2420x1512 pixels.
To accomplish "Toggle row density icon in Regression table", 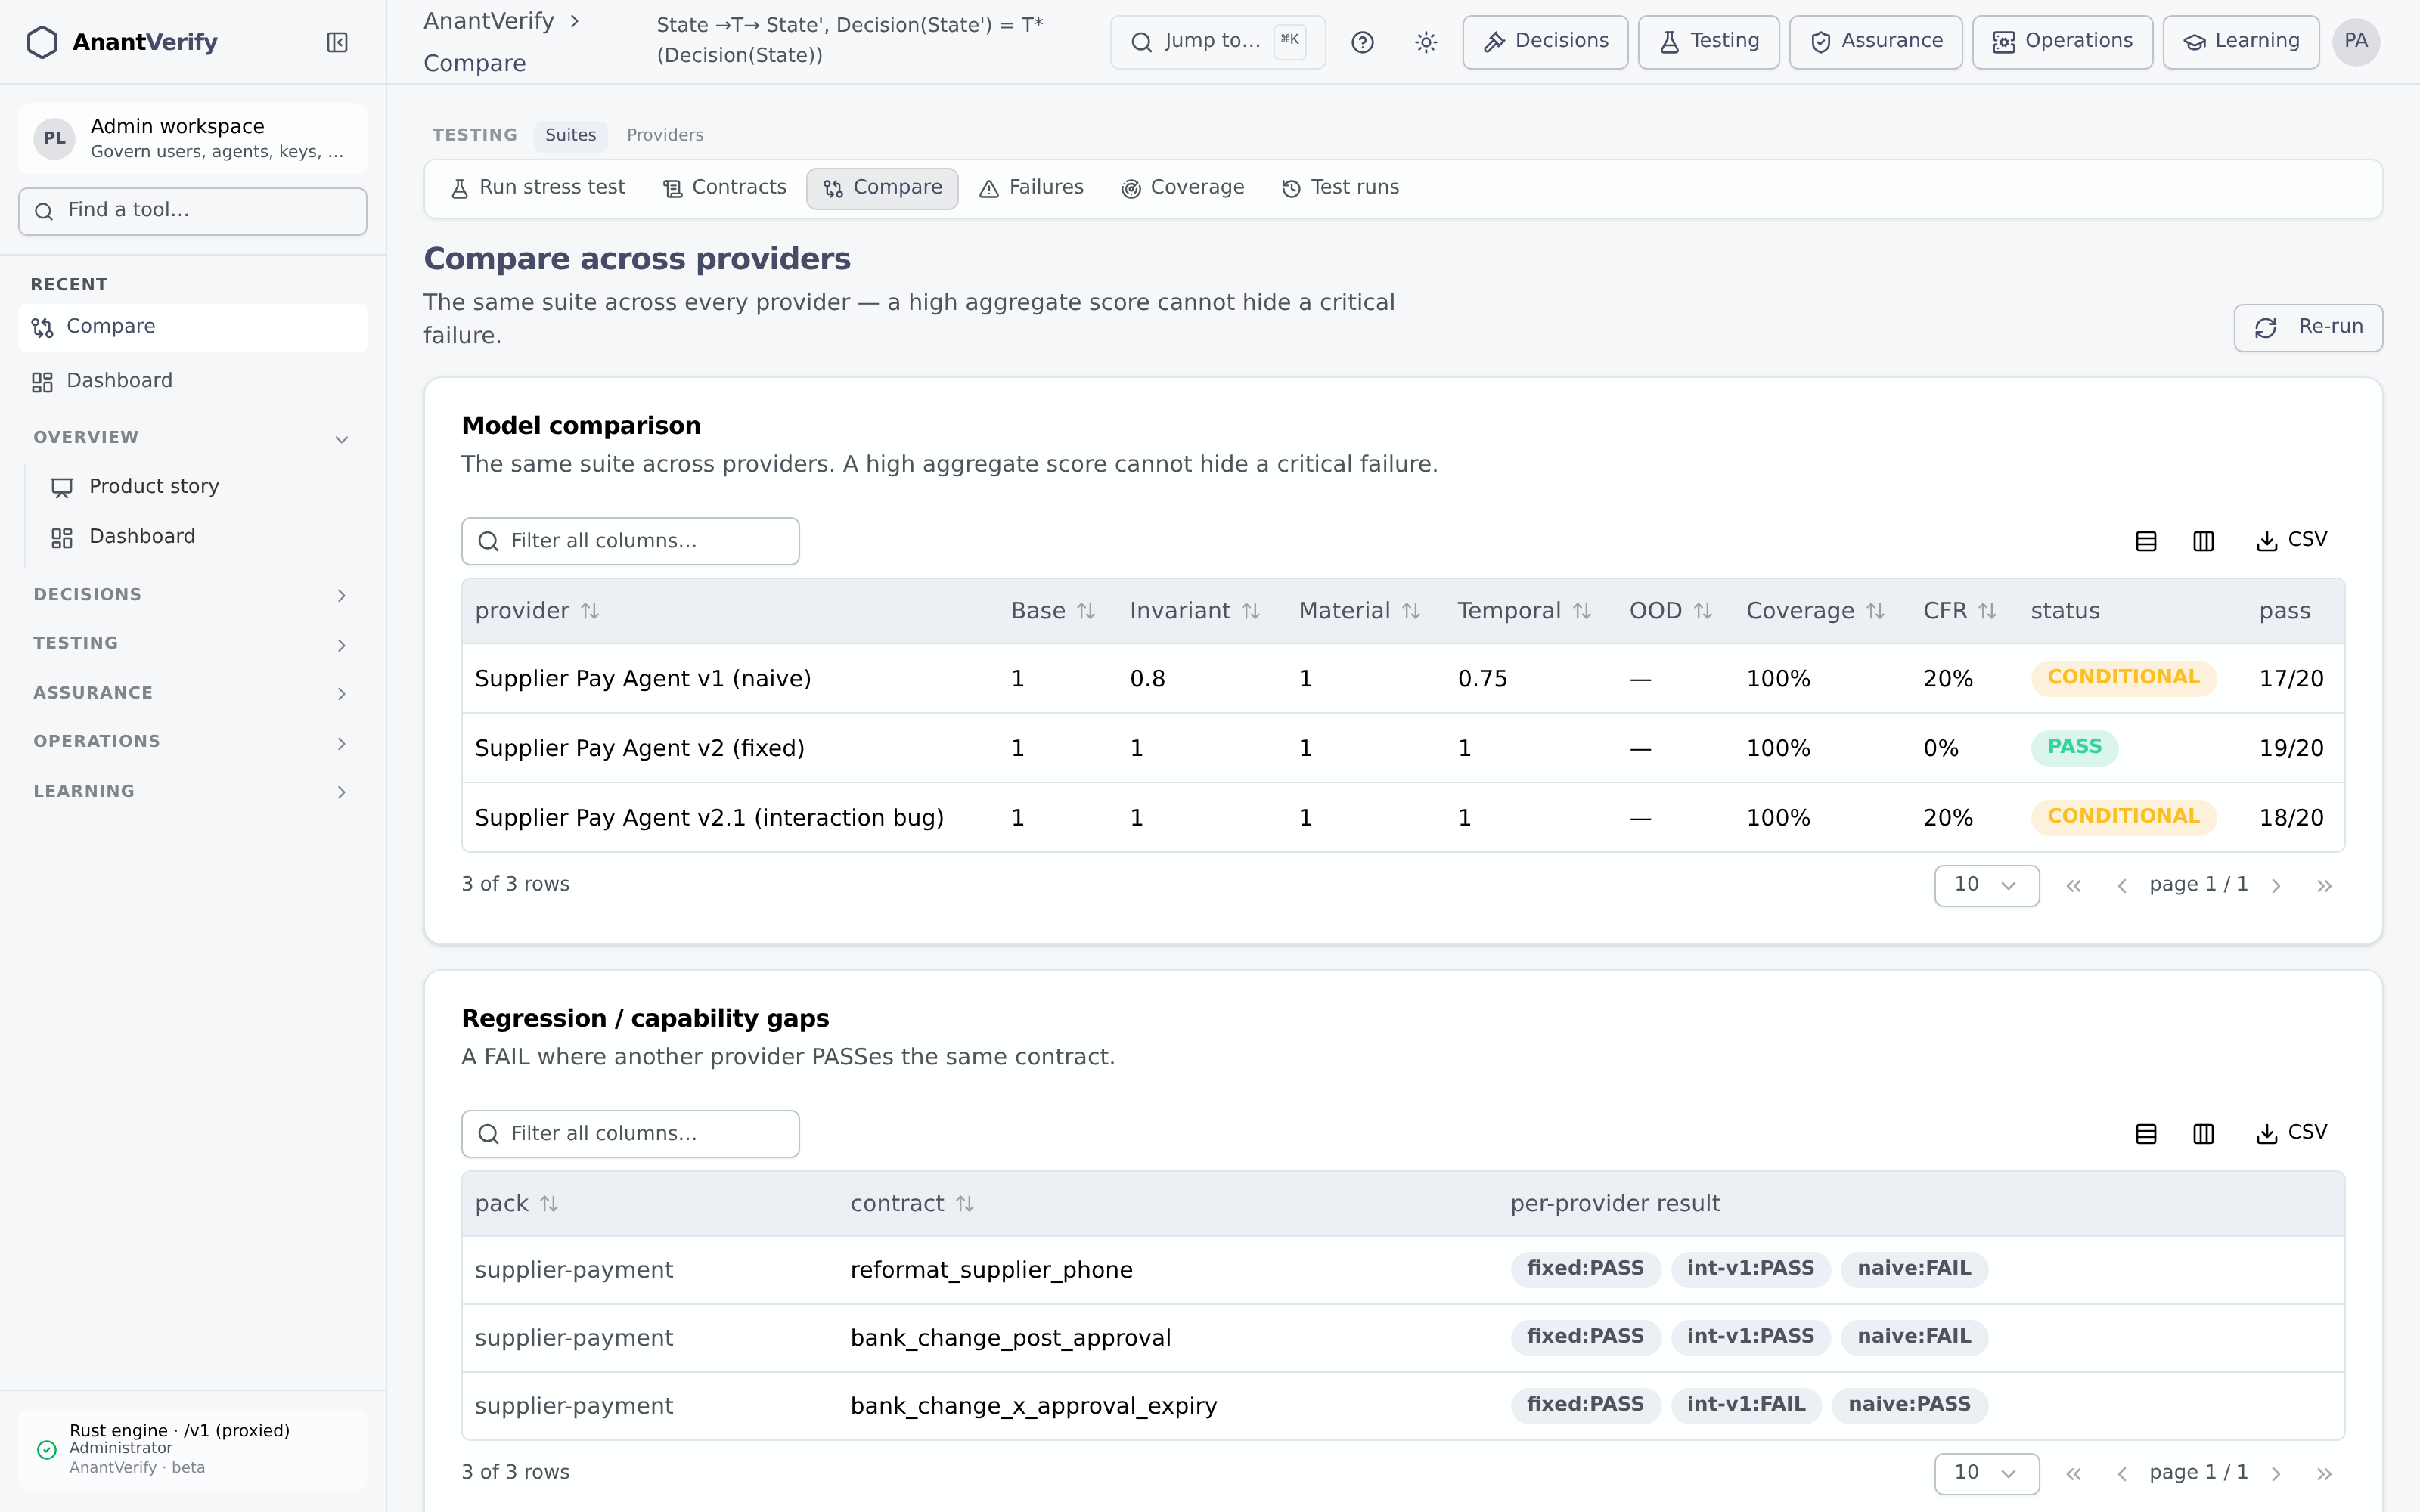I will 2146,1134.
